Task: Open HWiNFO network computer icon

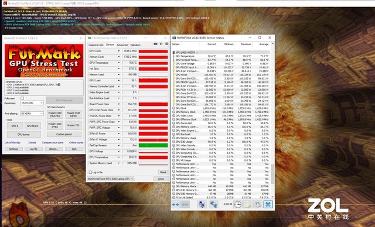Action: click(202, 204)
